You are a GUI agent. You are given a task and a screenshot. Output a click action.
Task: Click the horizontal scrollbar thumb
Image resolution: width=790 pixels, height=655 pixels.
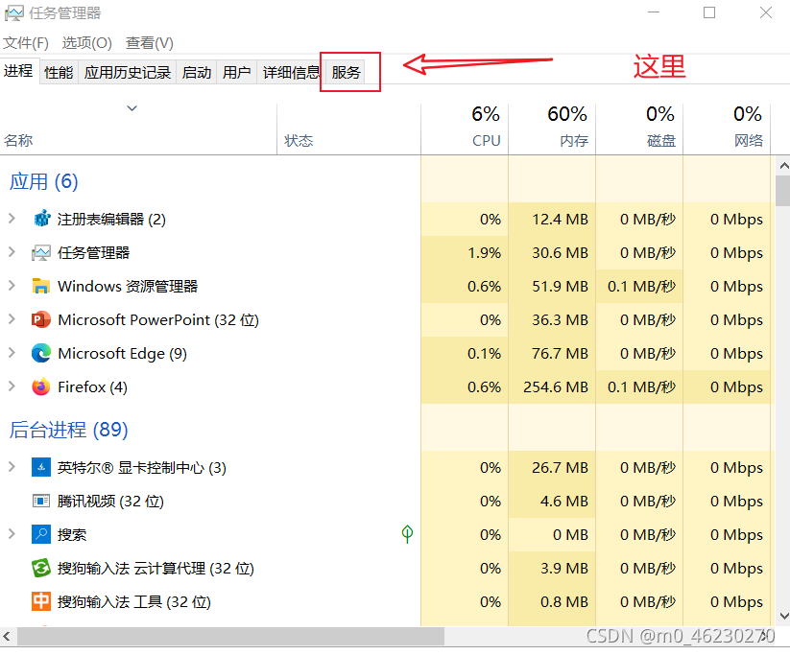point(230,636)
